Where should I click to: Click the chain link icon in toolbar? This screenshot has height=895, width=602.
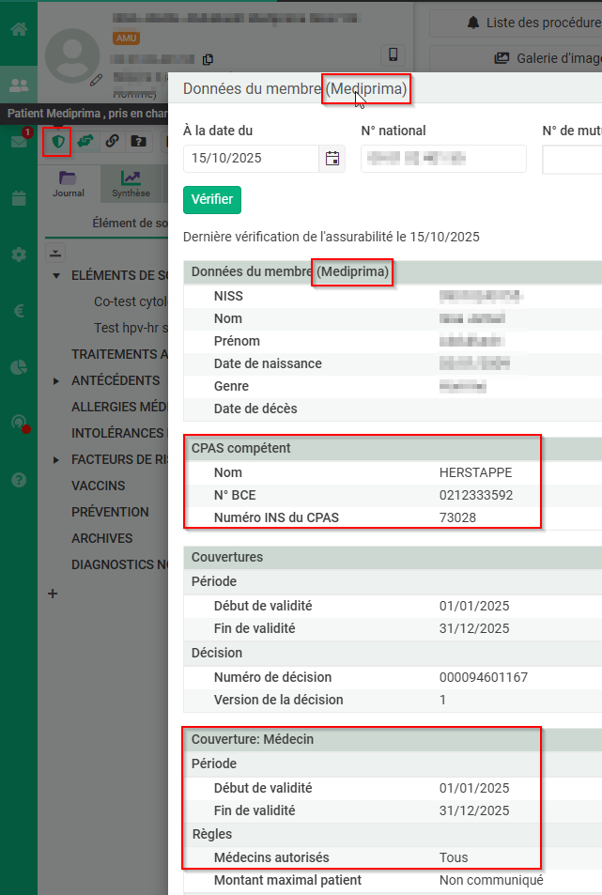tap(112, 142)
